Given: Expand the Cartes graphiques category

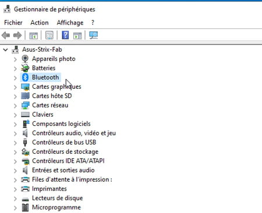Looking at the screenshot, I should 15,87.
